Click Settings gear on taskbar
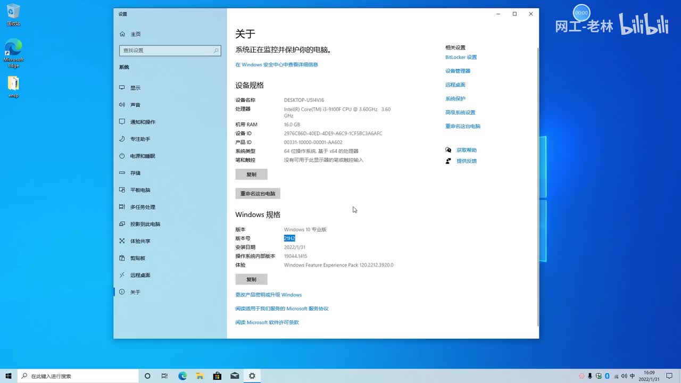 click(252, 376)
